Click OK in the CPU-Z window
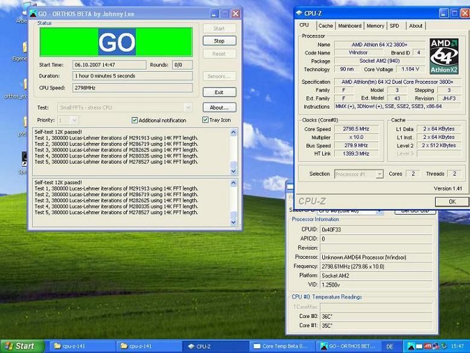Image resolution: width=470 pixels, height=353 pixels. pyautogui.click(x=452, y=202)
